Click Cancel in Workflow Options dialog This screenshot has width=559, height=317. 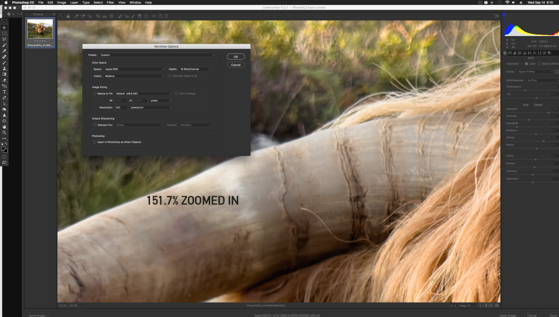pyautogui.click(x=236, y=65)
